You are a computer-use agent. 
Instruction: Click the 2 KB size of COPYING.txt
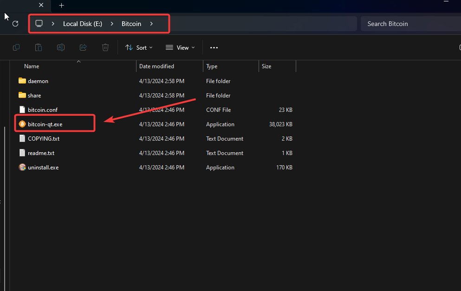point(287,139)
